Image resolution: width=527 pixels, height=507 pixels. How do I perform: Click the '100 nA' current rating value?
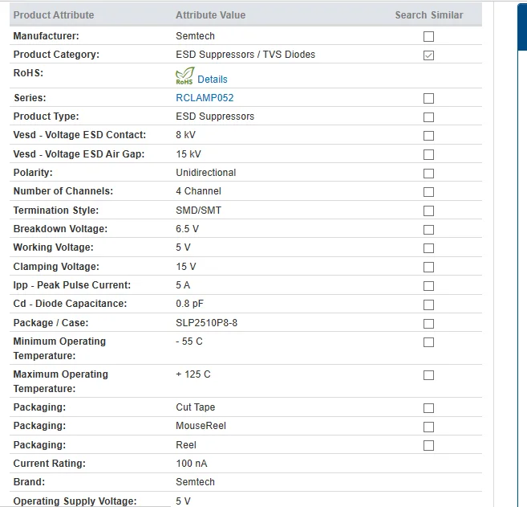coord(192,464)
